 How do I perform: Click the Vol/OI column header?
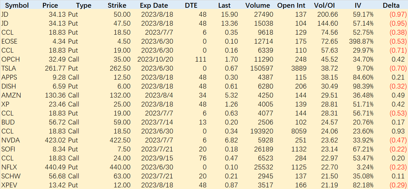pos(325,5)
